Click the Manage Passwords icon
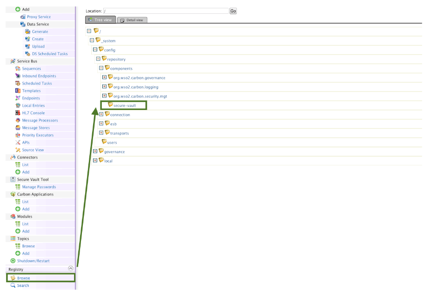Viewport: 443px width, 298px height. click(18, 187)
